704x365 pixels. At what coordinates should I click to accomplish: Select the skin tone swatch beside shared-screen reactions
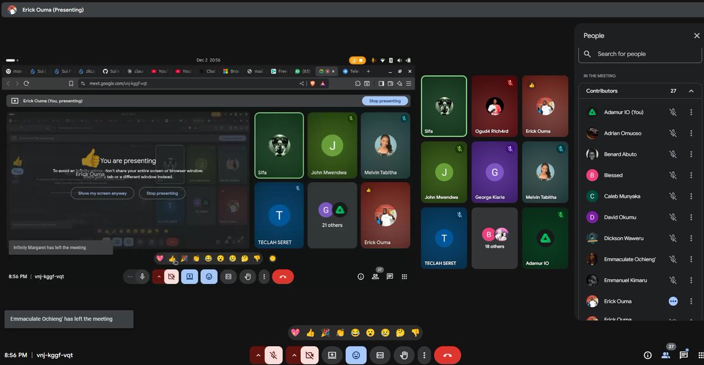[272, 258]
